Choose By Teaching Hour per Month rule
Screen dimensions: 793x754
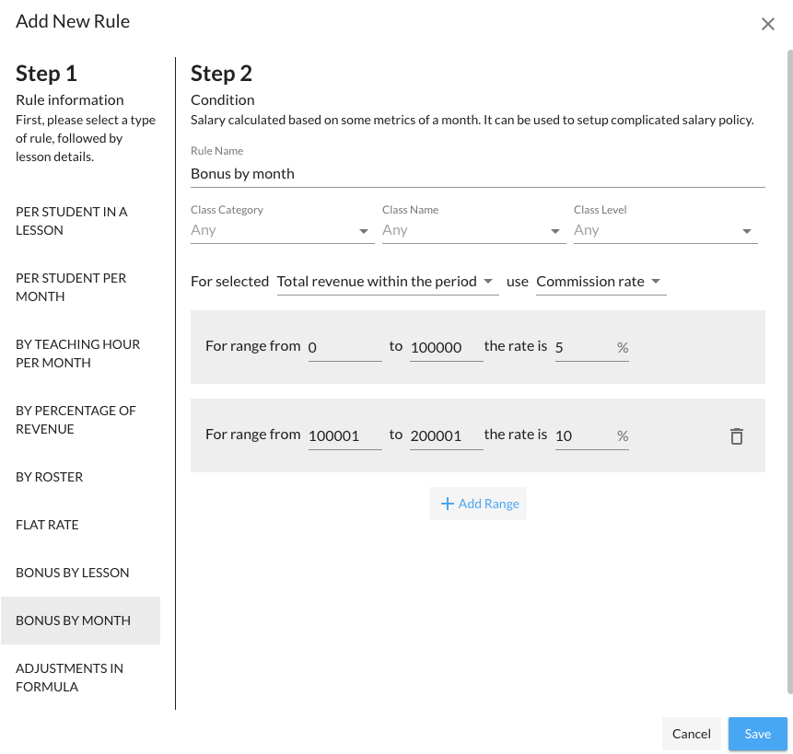tap(79, 354)
